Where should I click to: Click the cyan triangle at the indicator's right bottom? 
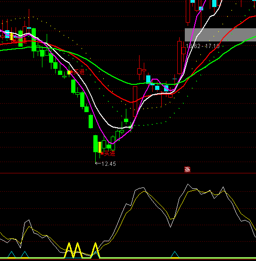coord(174,254)
